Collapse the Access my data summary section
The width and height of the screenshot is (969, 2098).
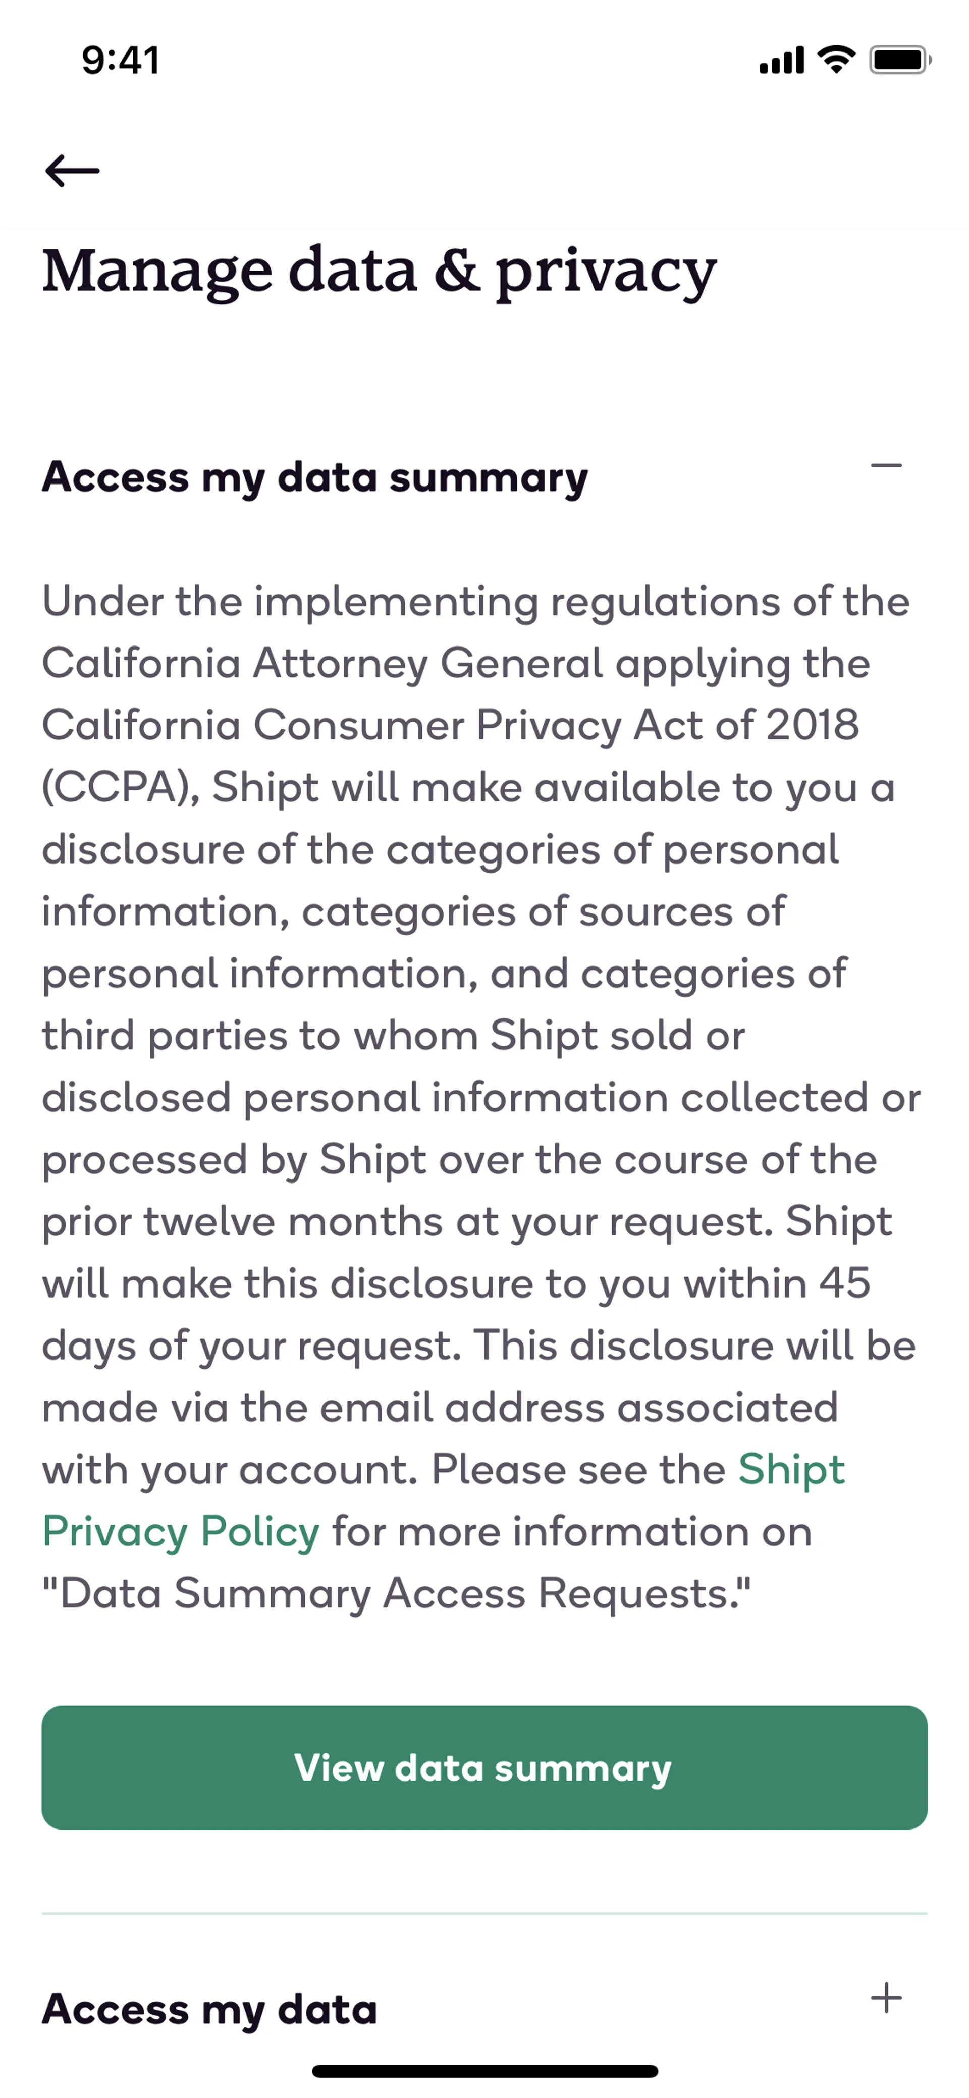click(886, 467)
